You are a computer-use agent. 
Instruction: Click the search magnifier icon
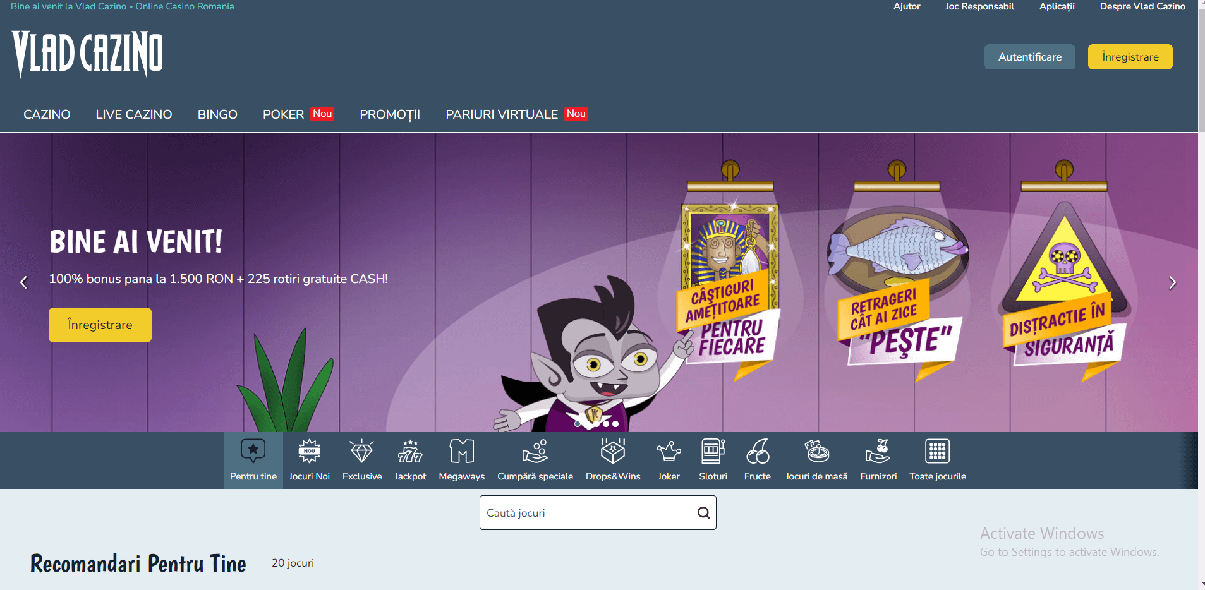[703, 513]
